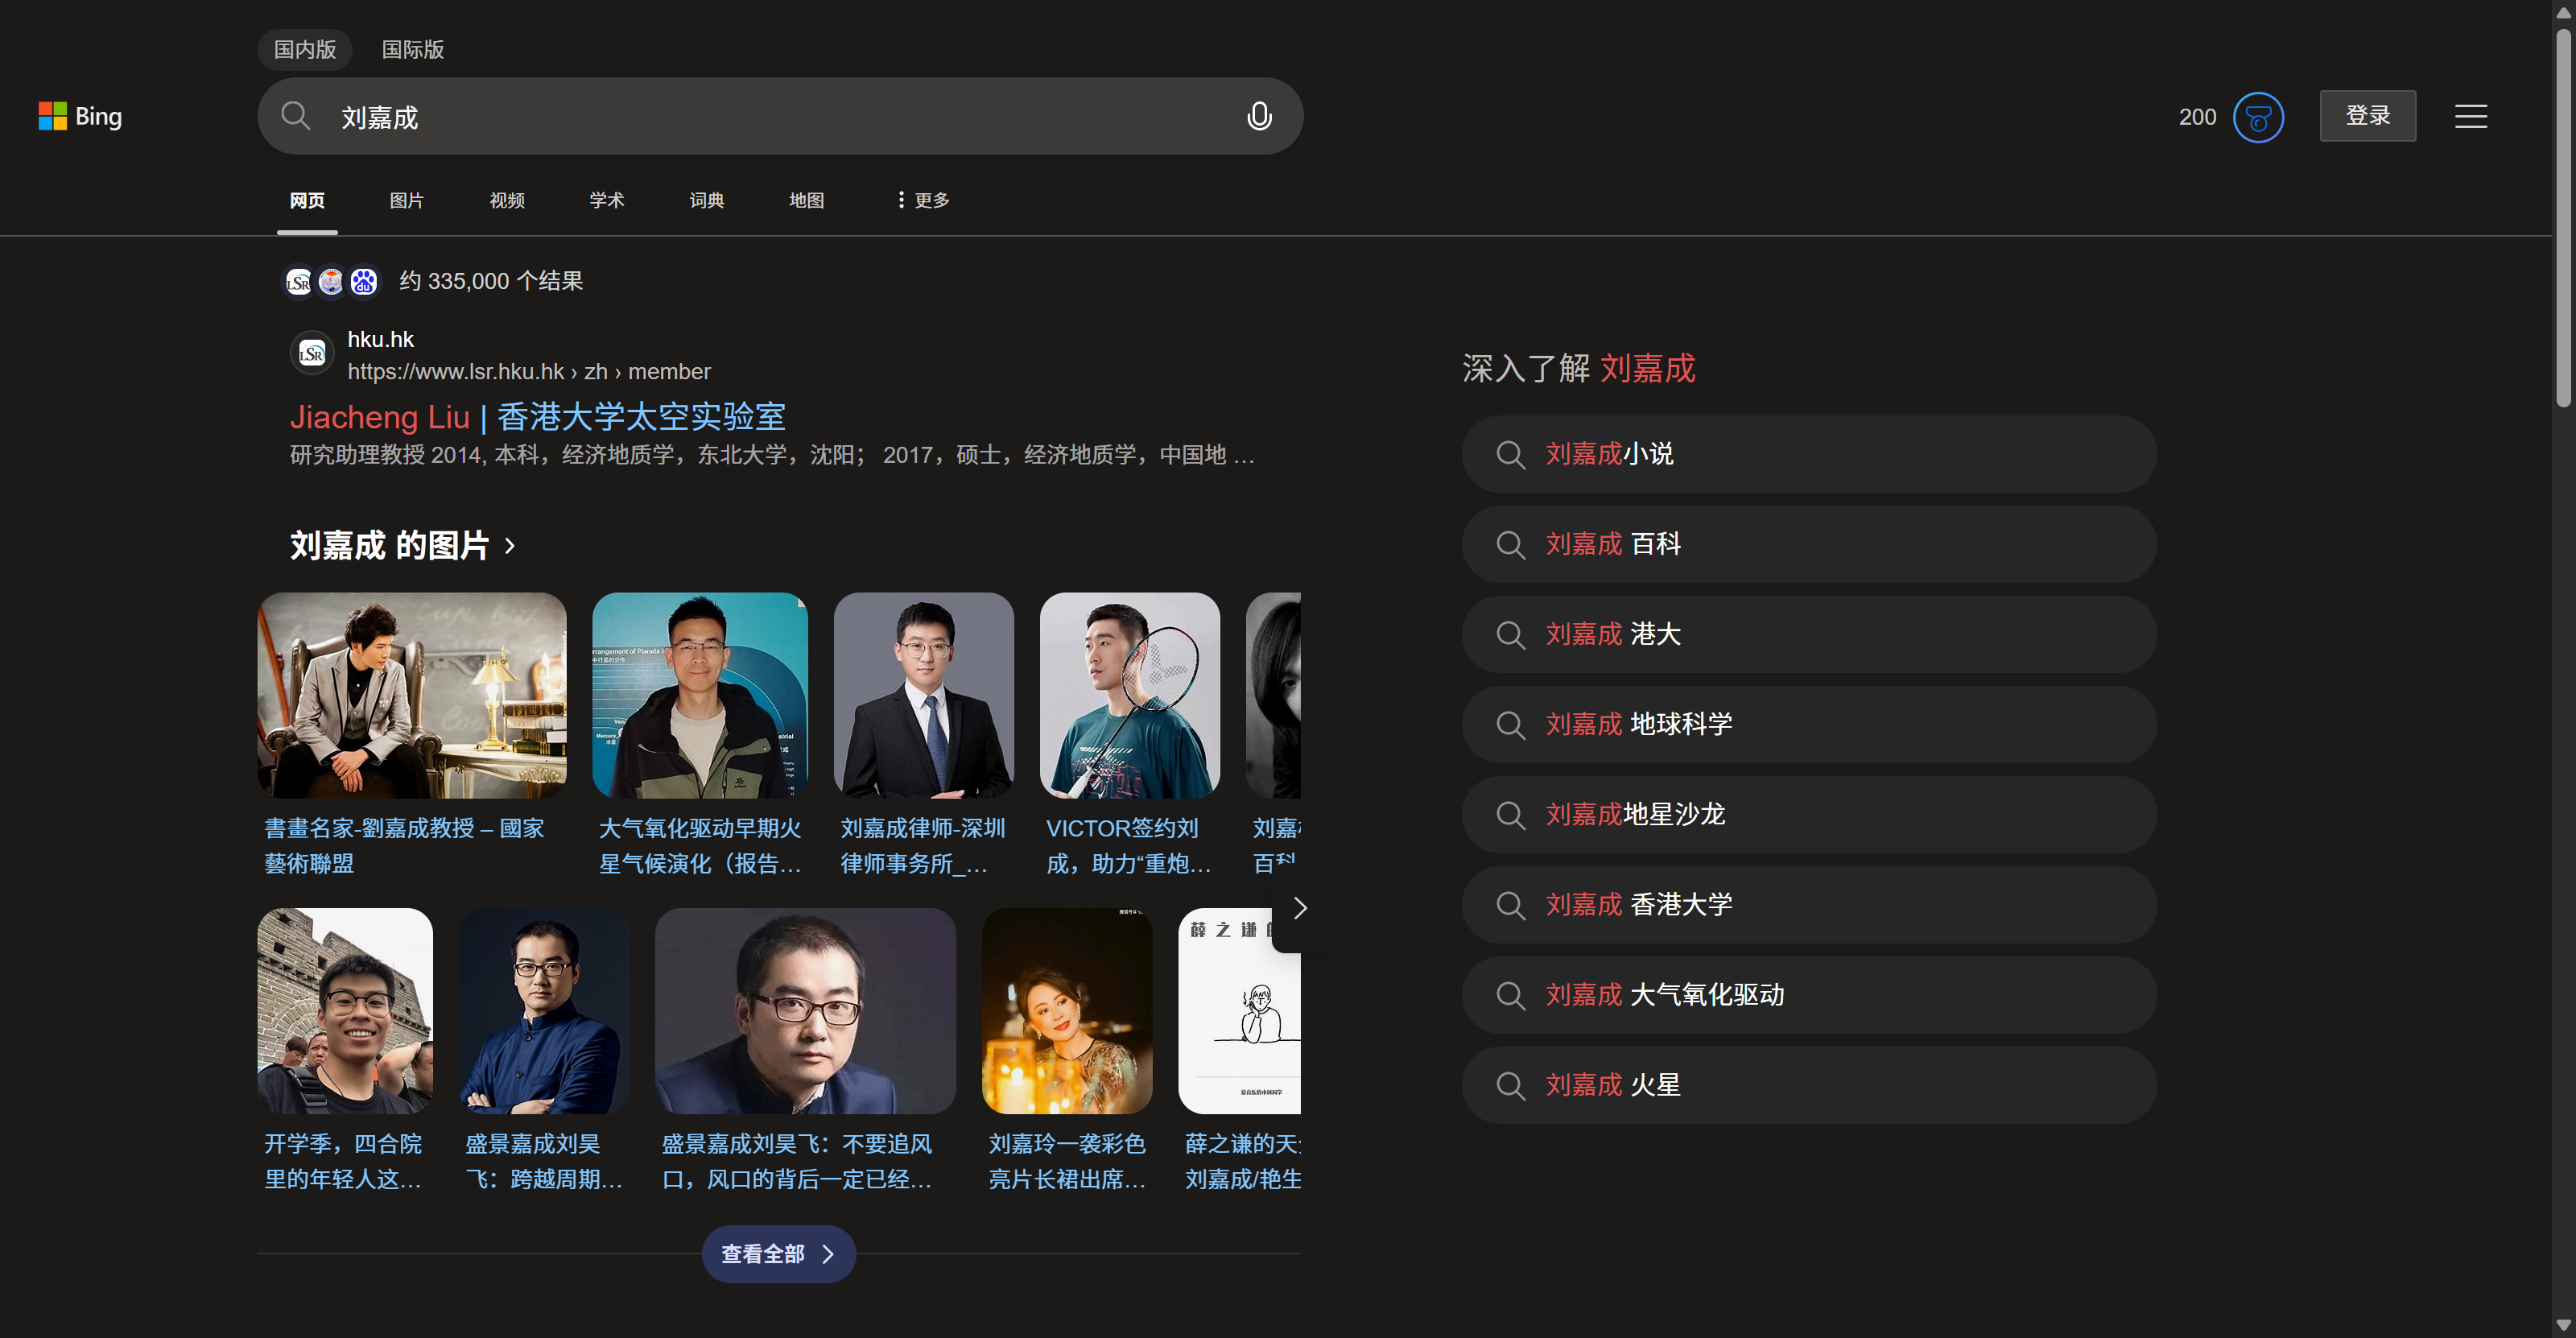
Task: Expand 刘嘉成 的图片 heading chevron
Action: pos(511,546)
